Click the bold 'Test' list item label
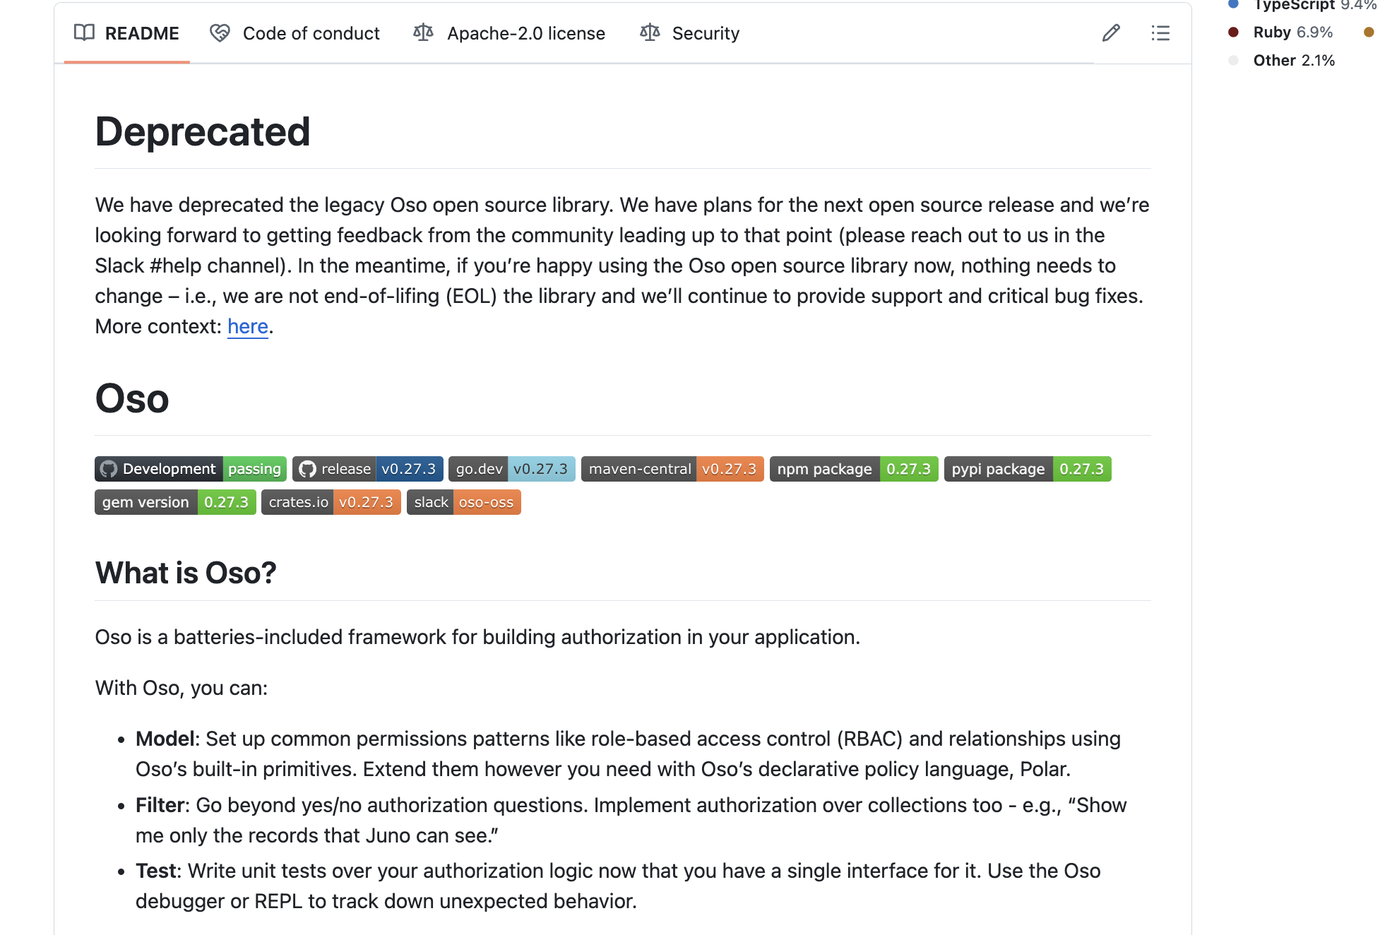The image size is (1380, 935). 157,871
